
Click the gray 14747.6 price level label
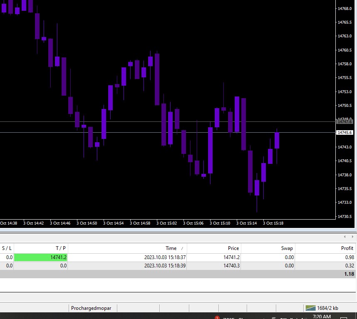pos(345,122)
